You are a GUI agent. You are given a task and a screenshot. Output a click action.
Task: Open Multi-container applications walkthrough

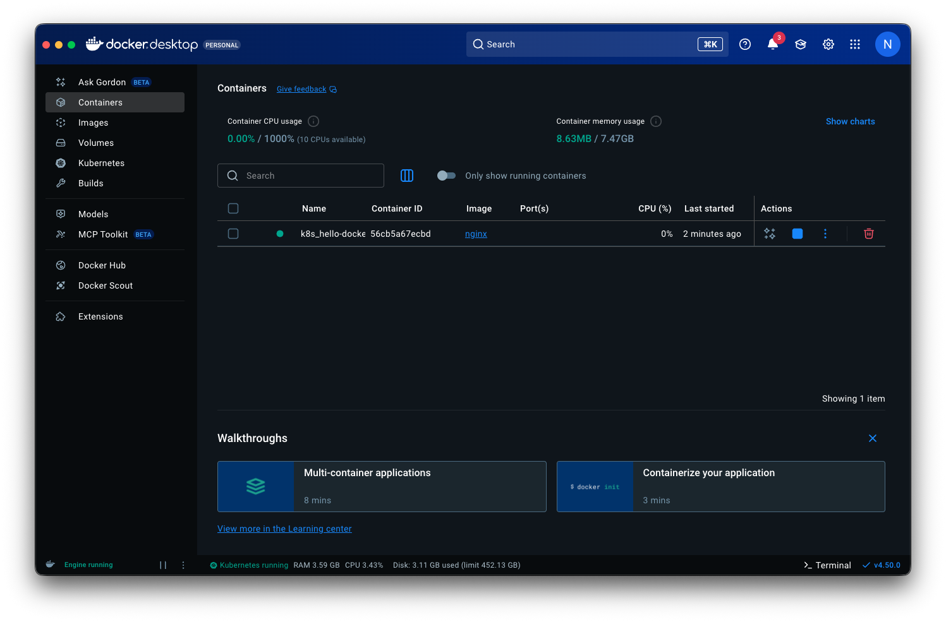[x=382, y=486]
